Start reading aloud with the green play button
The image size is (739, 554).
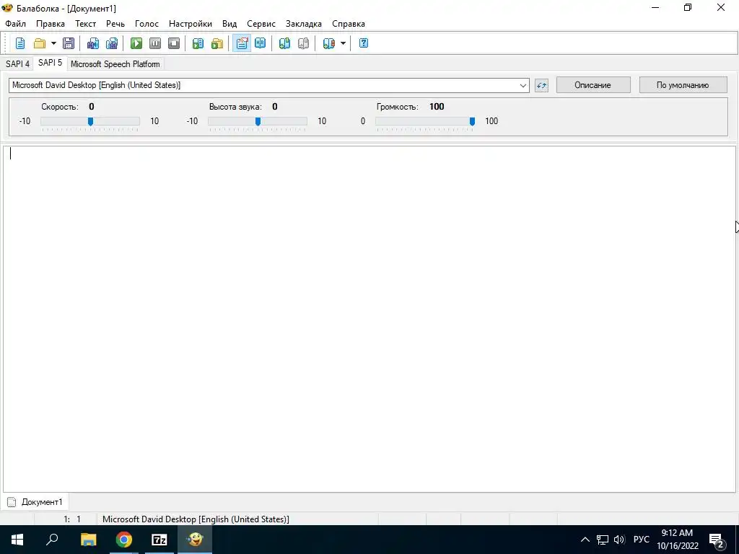[136, 43]
